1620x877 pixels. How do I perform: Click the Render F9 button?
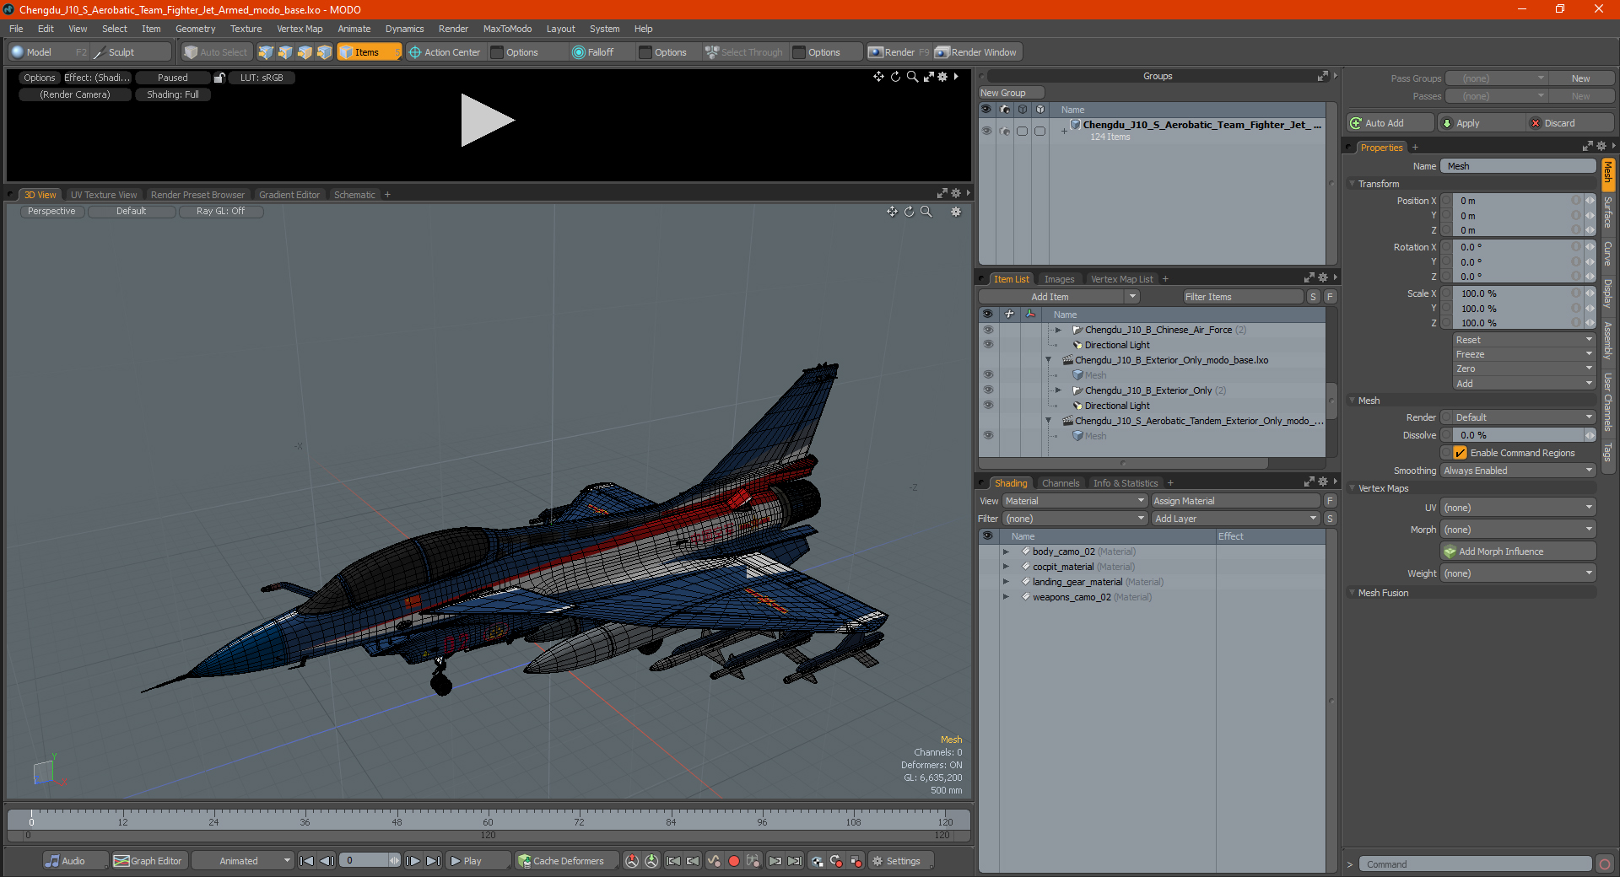899,52
